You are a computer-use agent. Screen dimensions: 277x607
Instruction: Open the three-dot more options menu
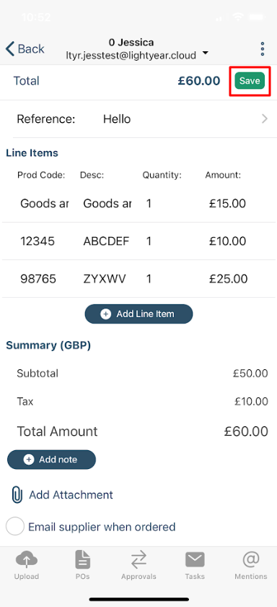[x=263, y=49]
